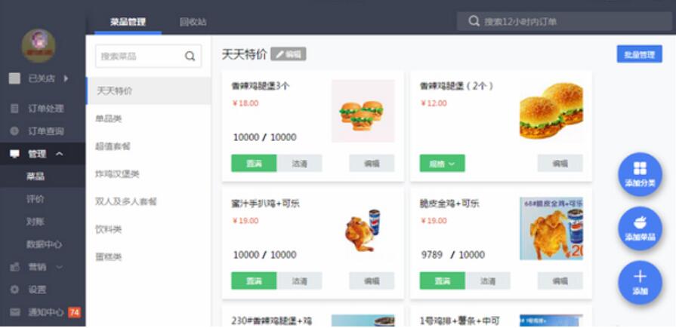Click the magnifier icon in dish search box

(x=190, y=57)
